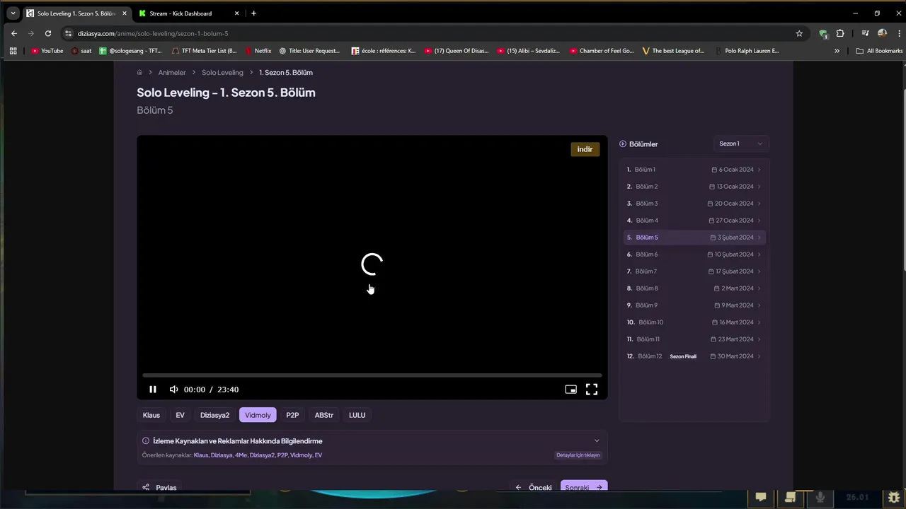The image size is (906, 509).
Task: Click the Detaylar için tıklayın badge
Action: [x=578, y=455]
